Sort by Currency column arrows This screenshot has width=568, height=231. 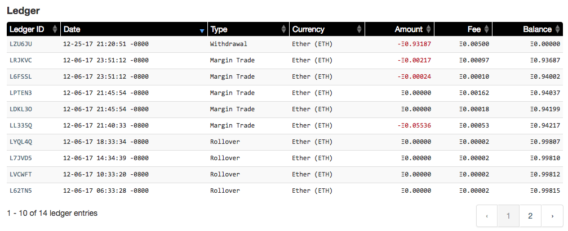point(359,29)
